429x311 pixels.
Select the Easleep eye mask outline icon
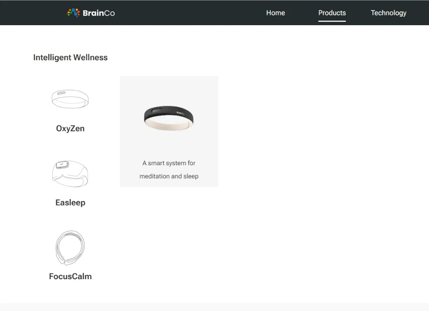70,173
